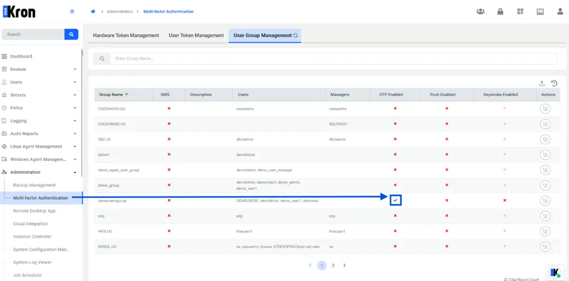Focus the Enter Group Name field
Screen dimensions: 569x281
(334, 59)
